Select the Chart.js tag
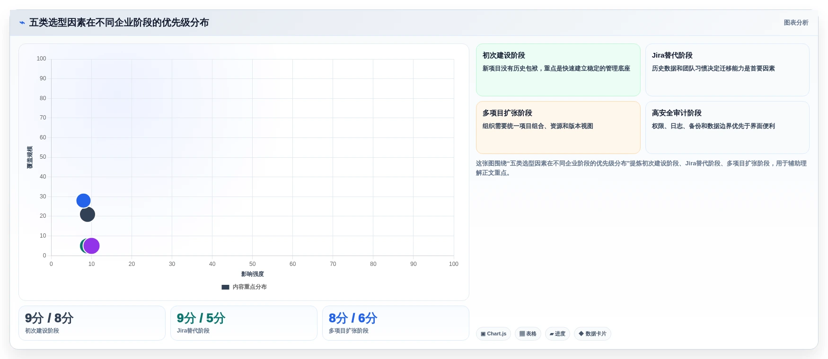The width and height of the screenshot is (828, 359). 493,334
